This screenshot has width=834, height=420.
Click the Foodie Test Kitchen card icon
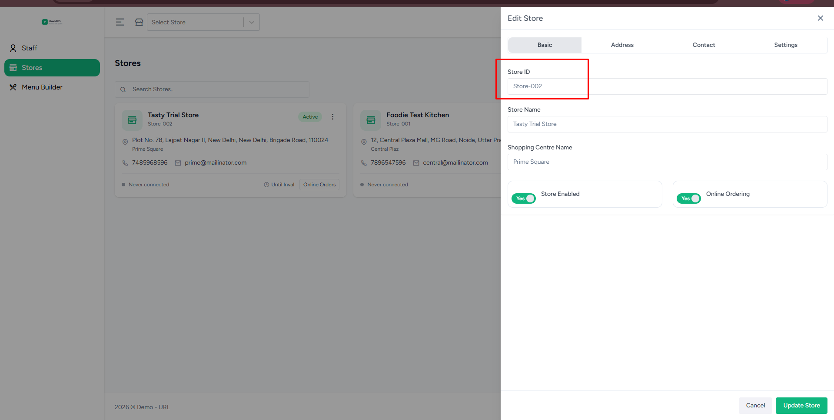(371, 120)
